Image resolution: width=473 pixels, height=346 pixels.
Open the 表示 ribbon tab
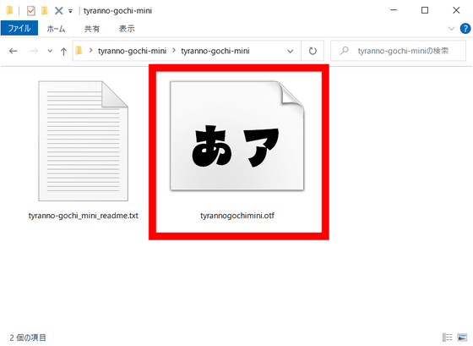(x=127, y=29)
